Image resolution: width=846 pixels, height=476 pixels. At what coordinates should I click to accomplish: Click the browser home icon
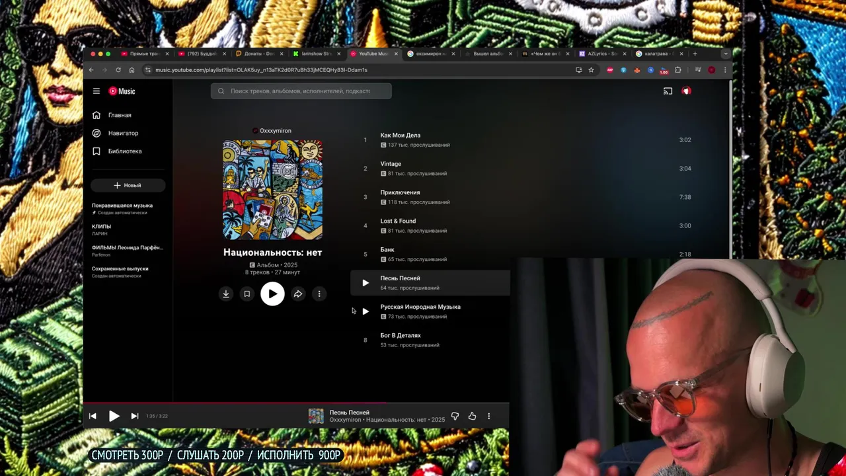[x=132, y=70]
